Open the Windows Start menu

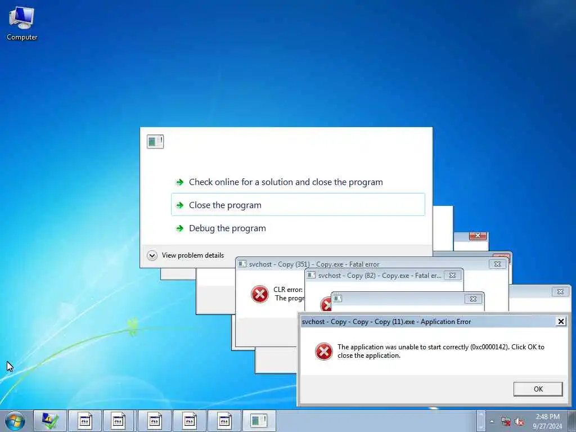[15, 421]
